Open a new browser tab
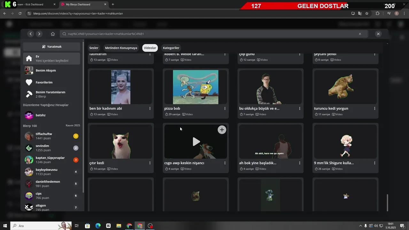The width and height of the screenshot is (409, 230). [x=113, y=4]
